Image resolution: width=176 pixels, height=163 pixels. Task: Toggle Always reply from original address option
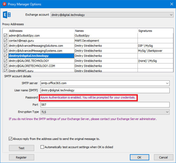click(x=10, y=139)
